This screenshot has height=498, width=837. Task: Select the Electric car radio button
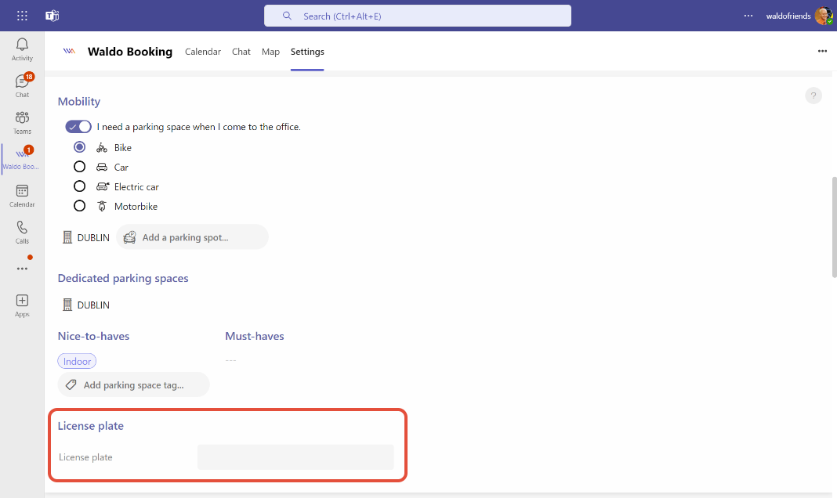79,186
